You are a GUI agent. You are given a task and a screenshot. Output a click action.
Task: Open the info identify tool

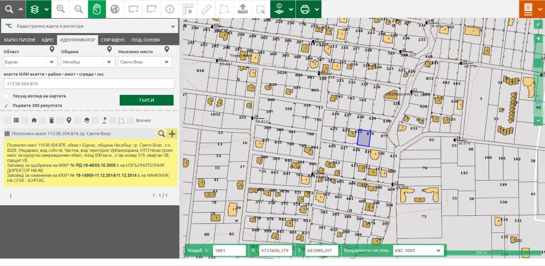coord(169,9)
